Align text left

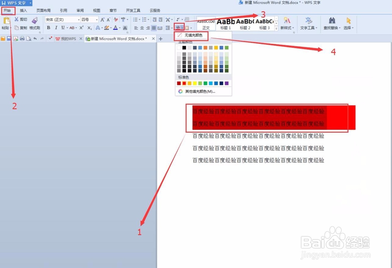136,28
